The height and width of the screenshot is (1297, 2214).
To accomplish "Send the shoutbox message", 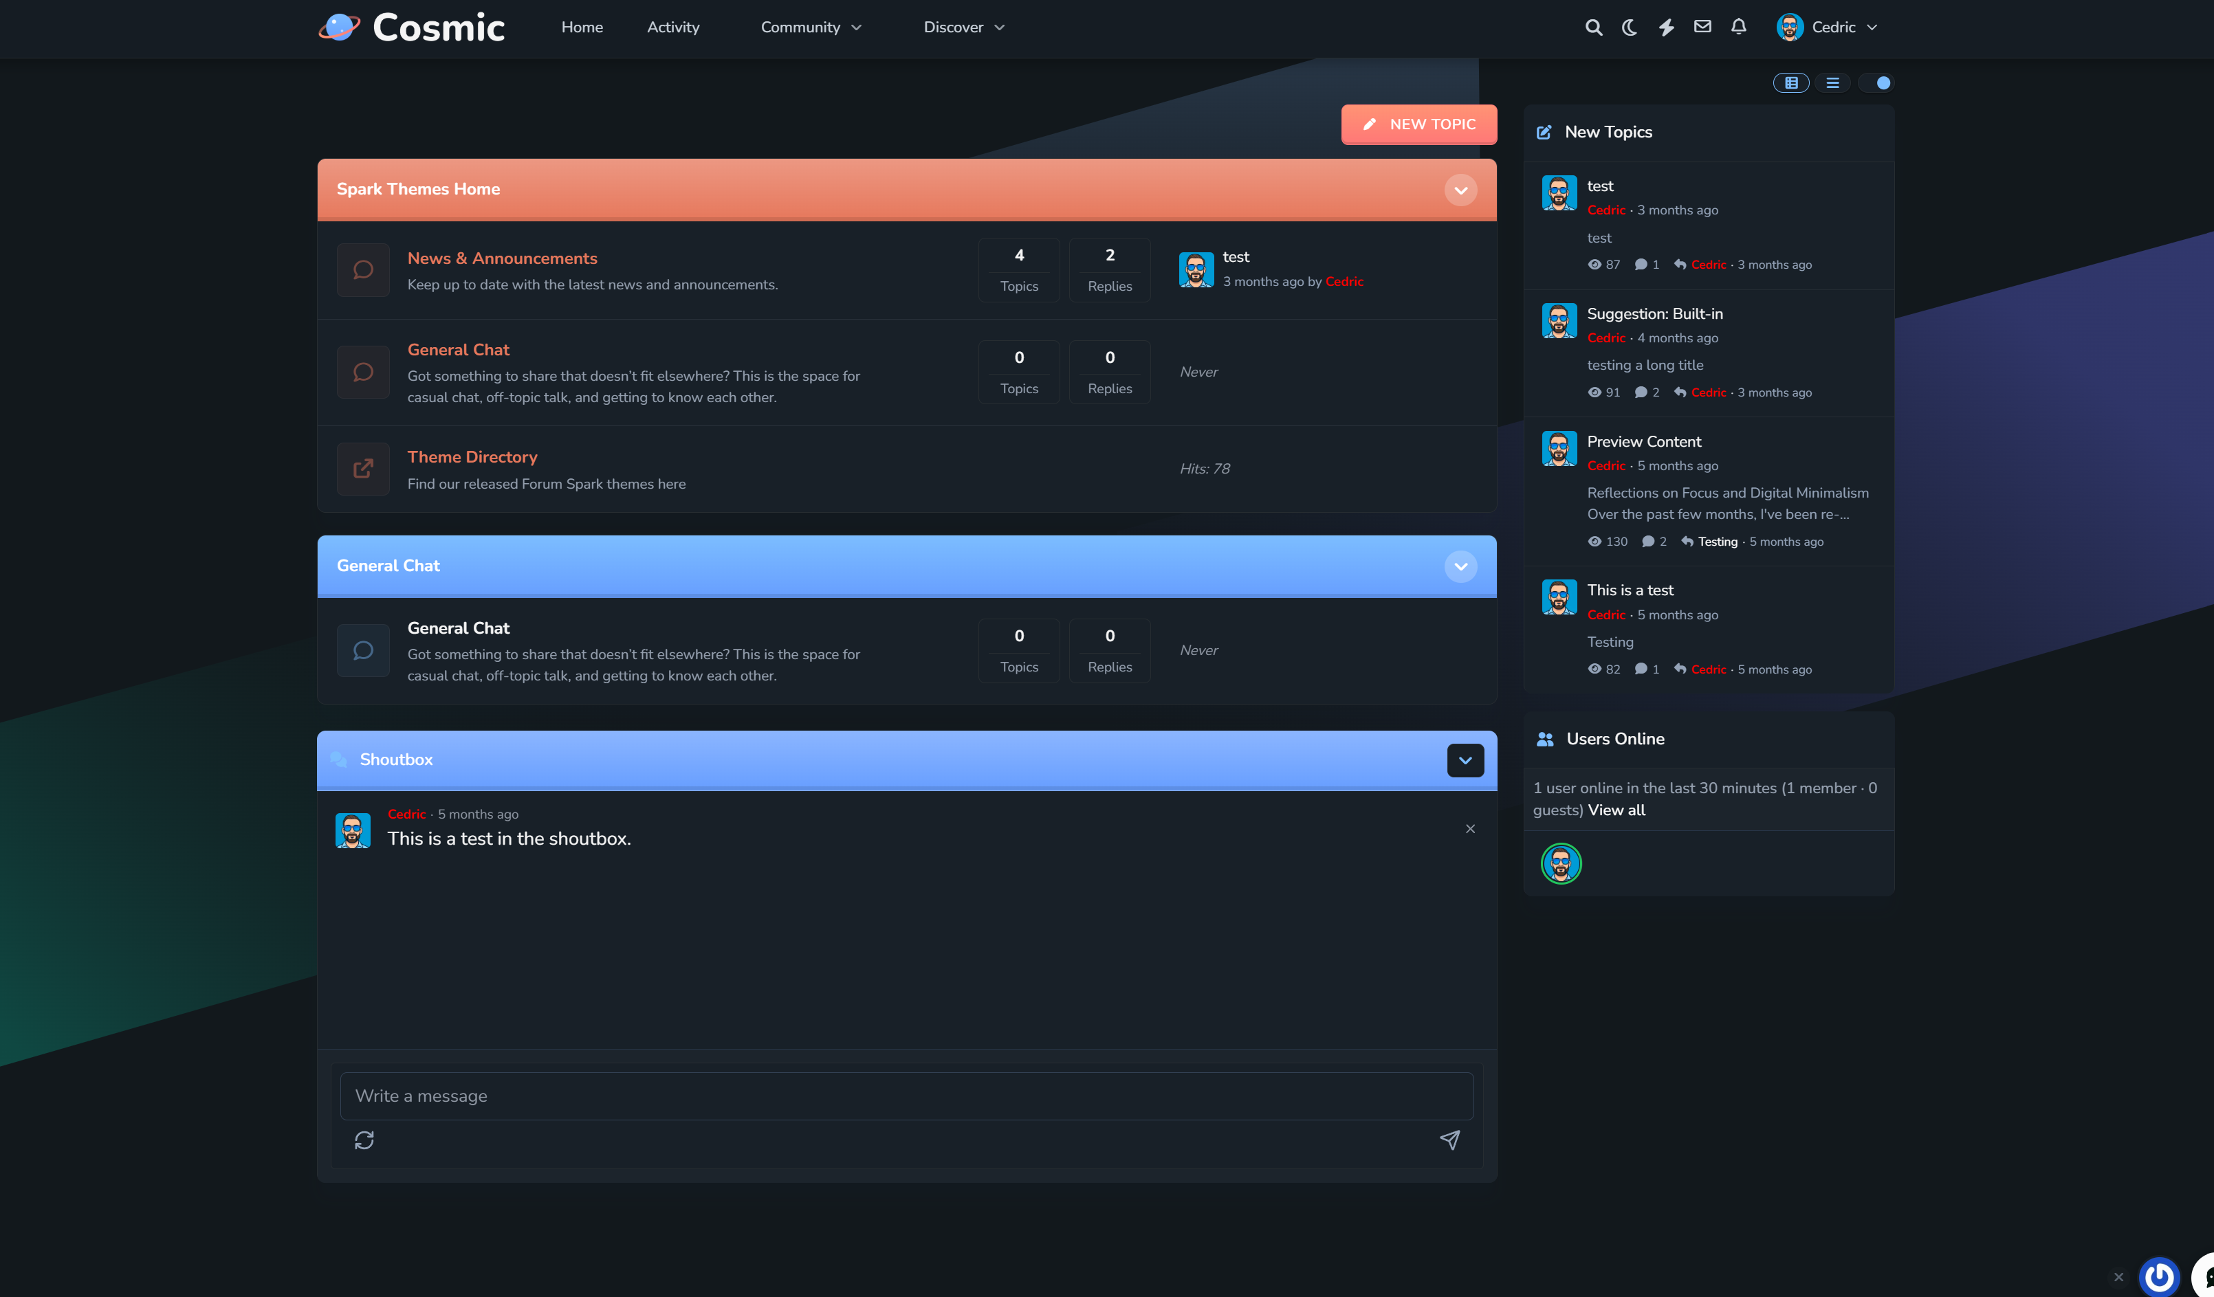I will click(x=1449, y=1140).
